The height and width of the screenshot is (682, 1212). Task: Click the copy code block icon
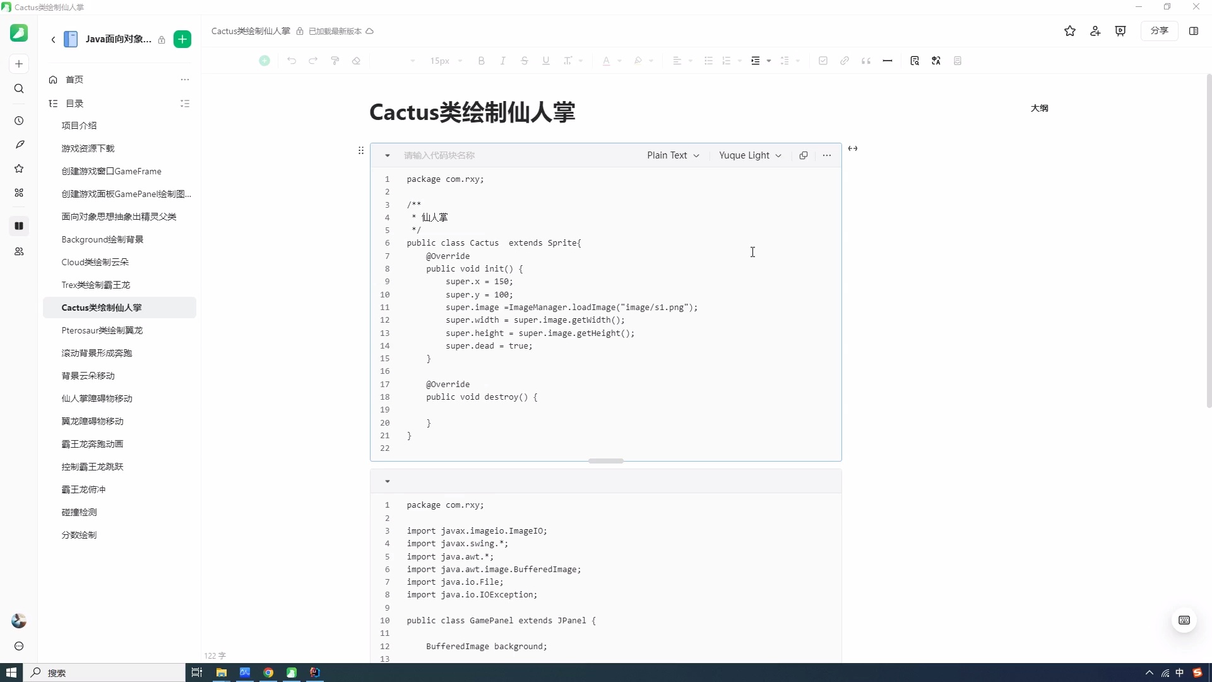tap(804, 155)
